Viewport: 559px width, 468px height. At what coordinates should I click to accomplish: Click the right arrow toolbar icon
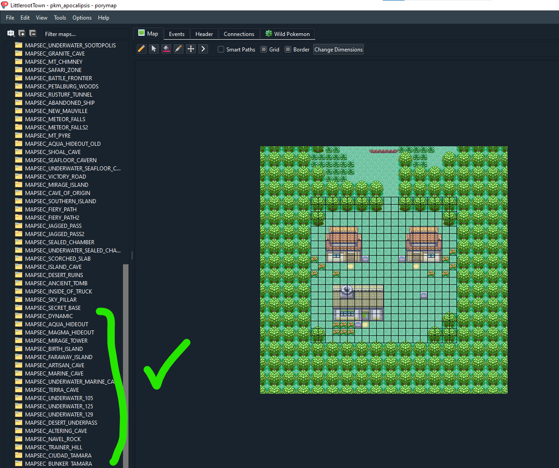tap(203, 49)
